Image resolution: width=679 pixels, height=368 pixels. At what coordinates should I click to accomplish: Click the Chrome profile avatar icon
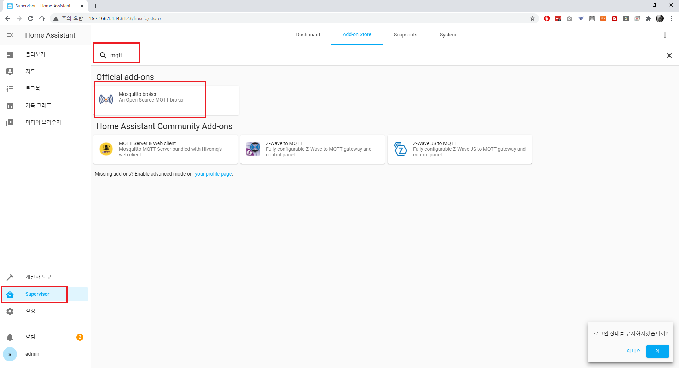coord(660,18)
